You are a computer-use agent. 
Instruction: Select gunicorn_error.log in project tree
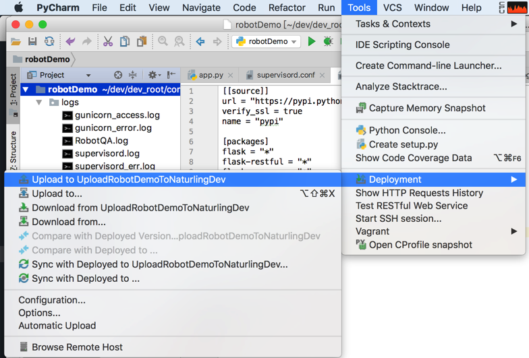pos(113,128)
